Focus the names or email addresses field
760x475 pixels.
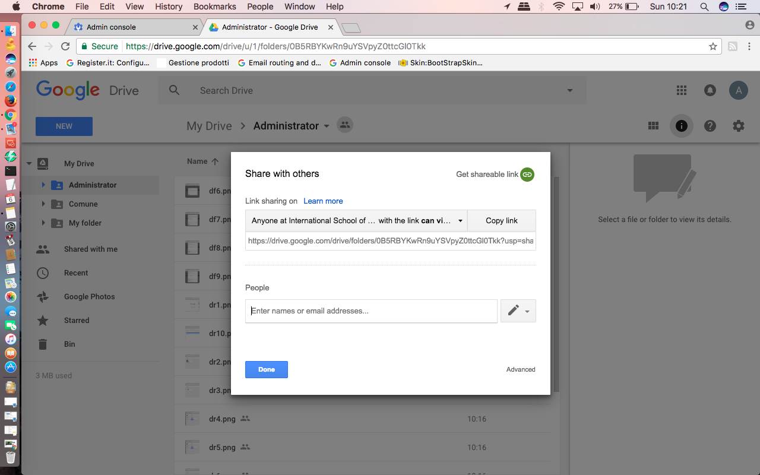point(371,311)
